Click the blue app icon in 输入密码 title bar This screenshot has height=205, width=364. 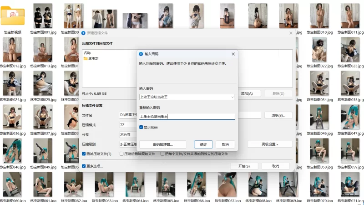[x=141, y=54]
